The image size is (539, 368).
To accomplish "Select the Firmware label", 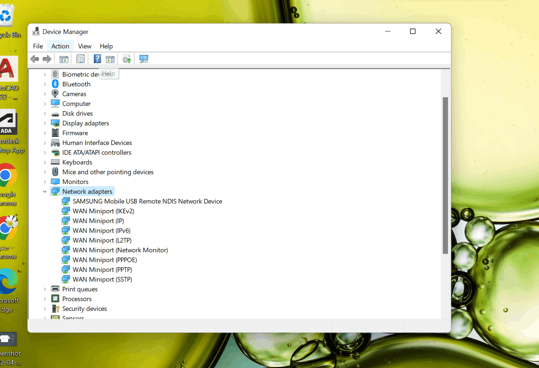I will (75, 133).
